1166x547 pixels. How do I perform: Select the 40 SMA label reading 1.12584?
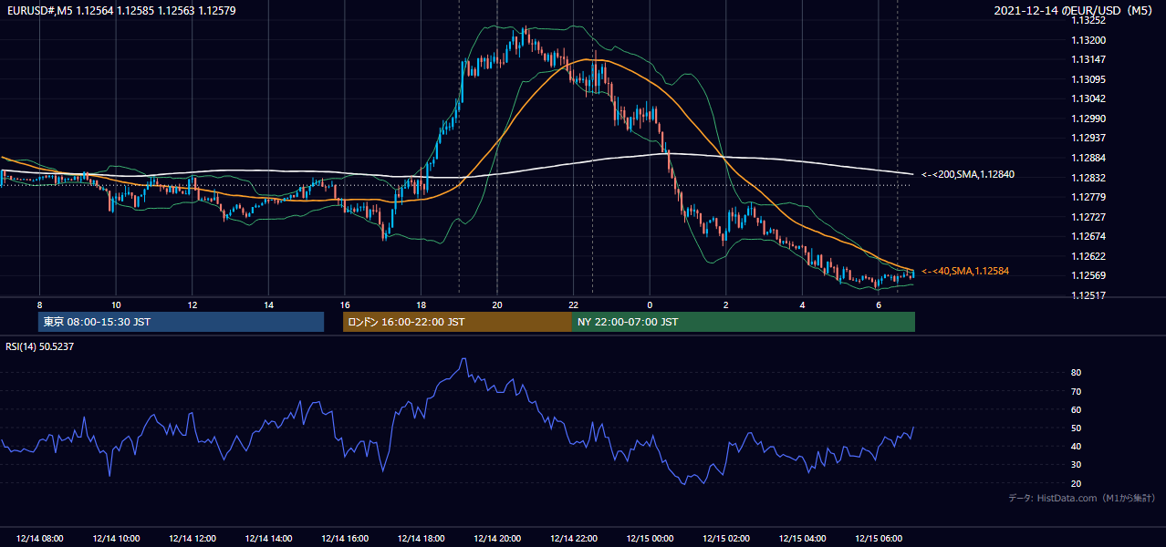965,271
